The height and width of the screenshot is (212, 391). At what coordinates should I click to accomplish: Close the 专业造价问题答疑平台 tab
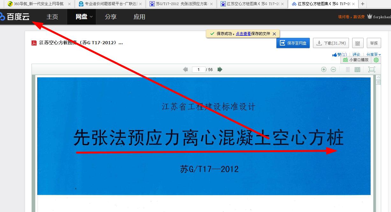coord(140,4)
